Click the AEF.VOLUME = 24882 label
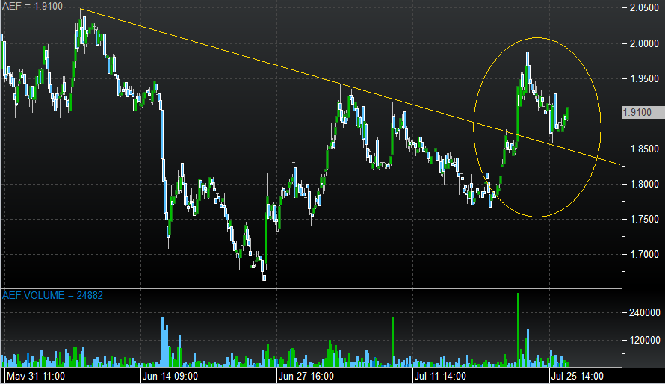The width and height of the screenshot is (665, 384). tap(52, 295)
